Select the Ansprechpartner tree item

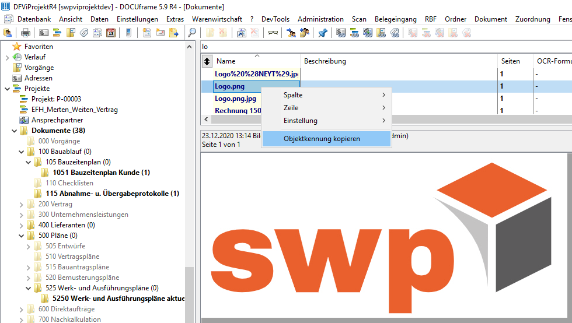[x=57, y=120]
